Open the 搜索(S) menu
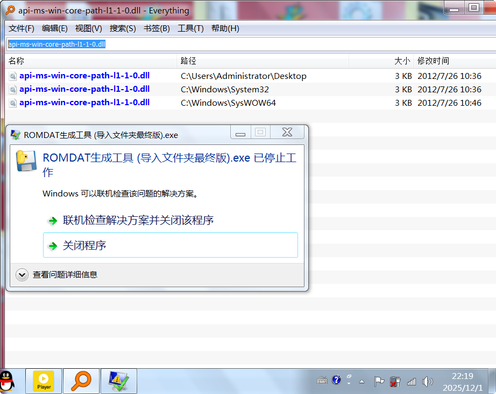 tap(123, 28)
